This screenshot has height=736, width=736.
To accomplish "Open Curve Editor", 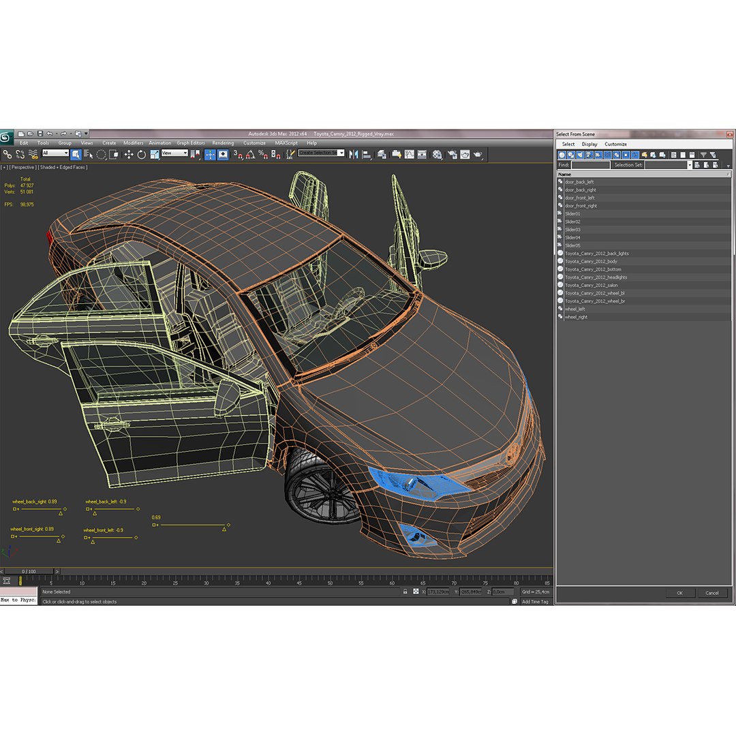I will [410, 154].
